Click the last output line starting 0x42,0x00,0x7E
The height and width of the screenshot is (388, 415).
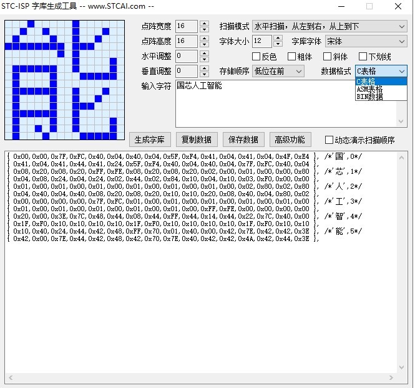163,239
